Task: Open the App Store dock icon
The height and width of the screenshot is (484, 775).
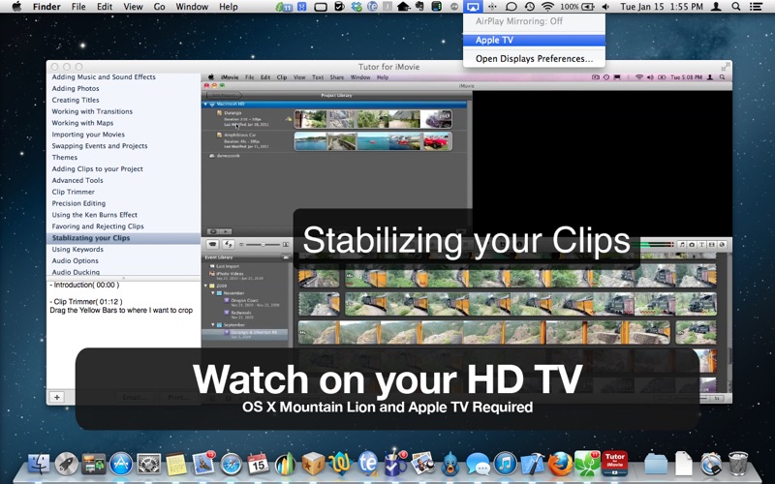Action: [121, 464]
